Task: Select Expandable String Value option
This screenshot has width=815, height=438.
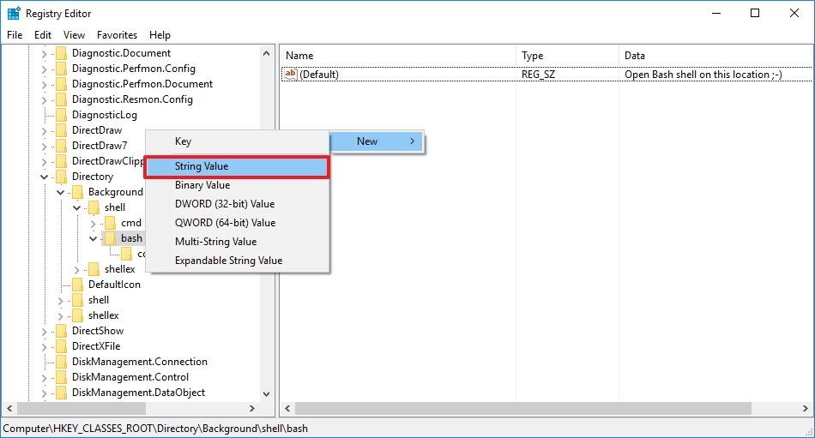Action: click(237, 261)
